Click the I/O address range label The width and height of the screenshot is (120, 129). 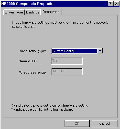[32, 73]
